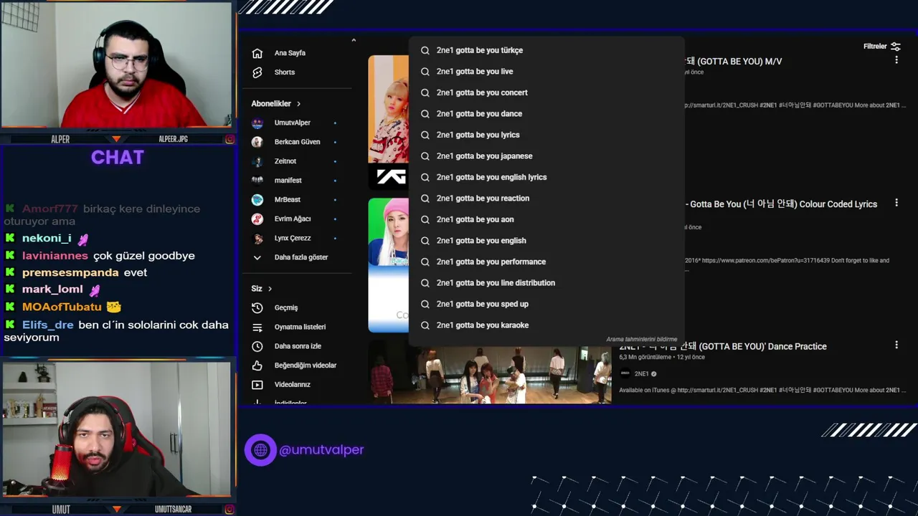Click chat username Elifs_dre
Viewport: 918px width, 516px height.
coord(48,325)
